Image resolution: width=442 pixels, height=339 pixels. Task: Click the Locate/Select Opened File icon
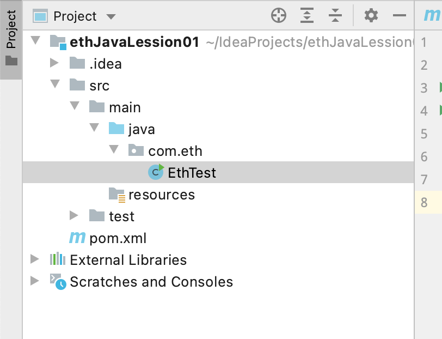click(x=279, y=15)
